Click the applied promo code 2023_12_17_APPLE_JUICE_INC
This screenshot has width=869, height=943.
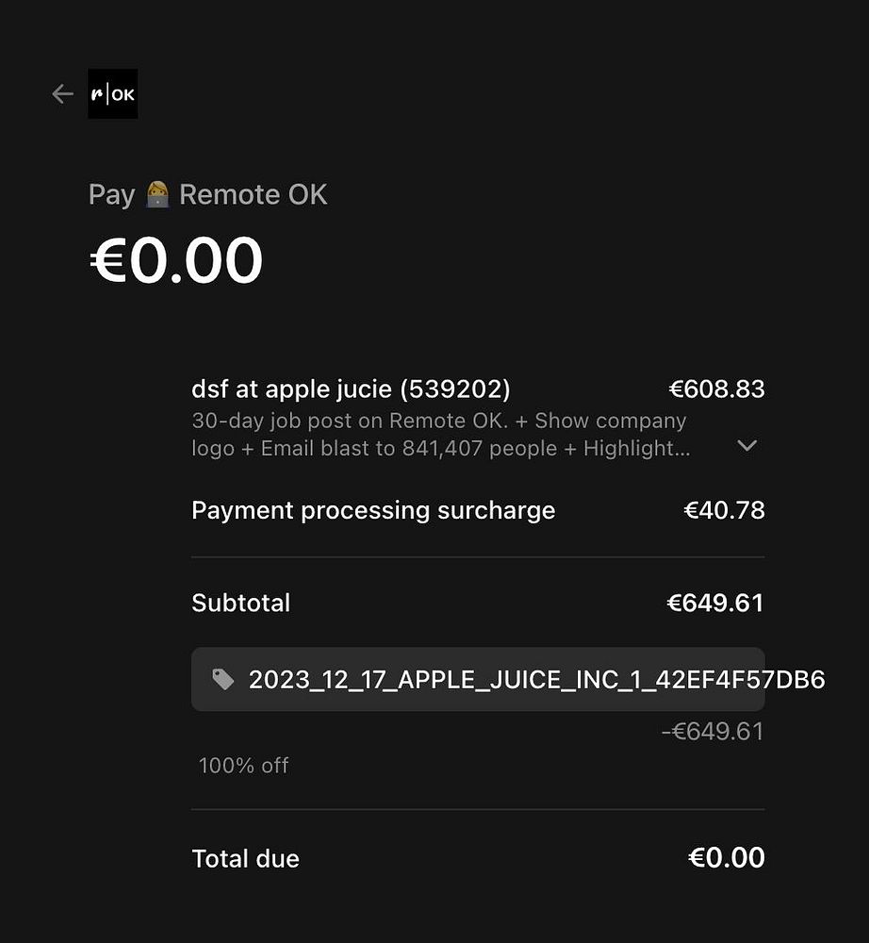tap(536, 679)
